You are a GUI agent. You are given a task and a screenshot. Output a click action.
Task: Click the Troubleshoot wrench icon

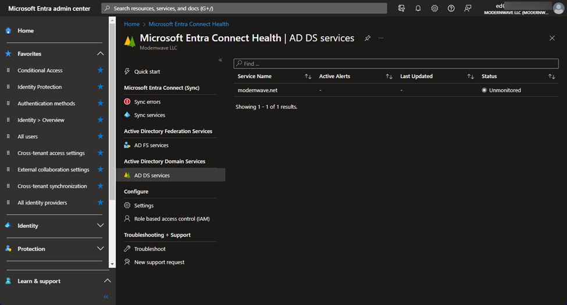(x=127, y=249)
